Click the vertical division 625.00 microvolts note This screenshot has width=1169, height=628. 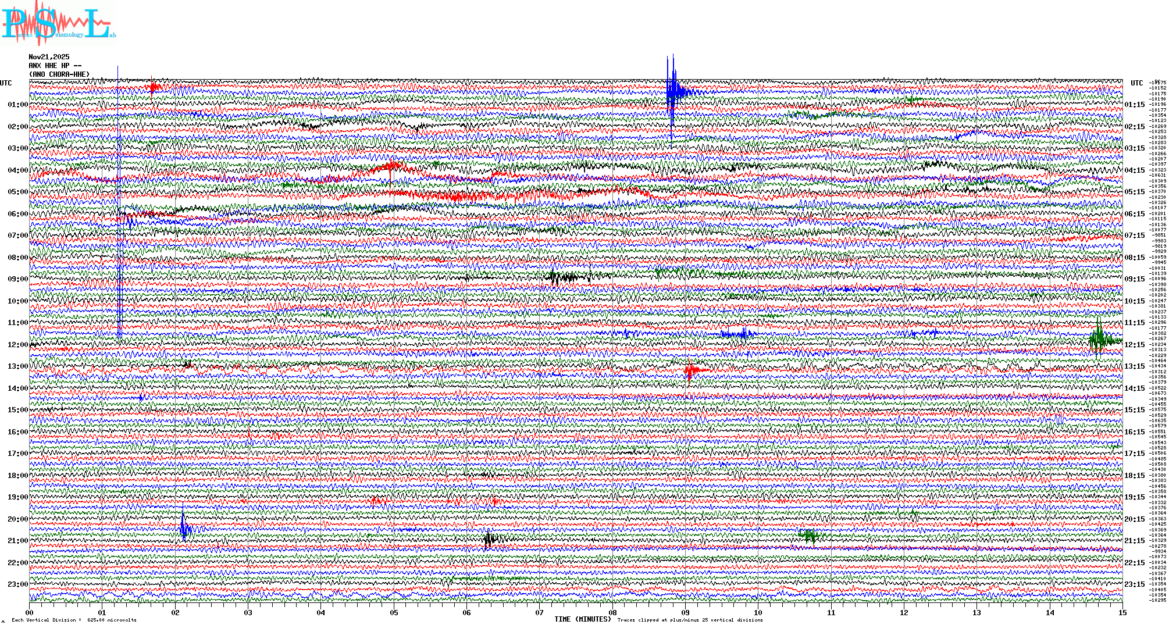point(74,620)
